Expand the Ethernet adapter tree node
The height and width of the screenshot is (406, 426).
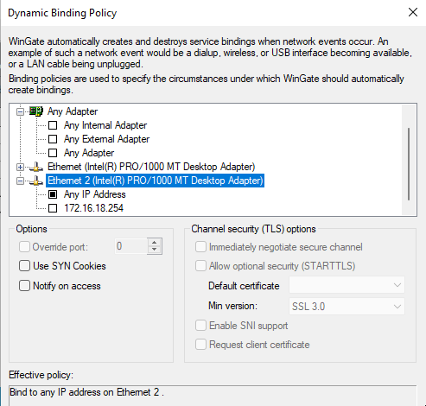click(20, 167)
